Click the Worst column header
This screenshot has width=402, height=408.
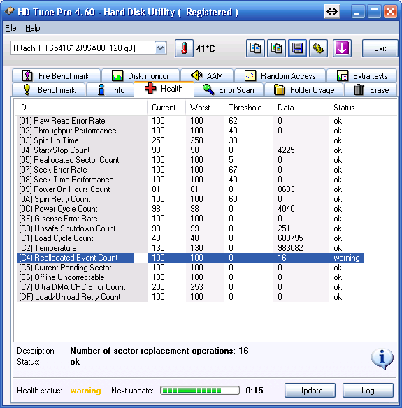pyautogui.click(x=205, y=108)
